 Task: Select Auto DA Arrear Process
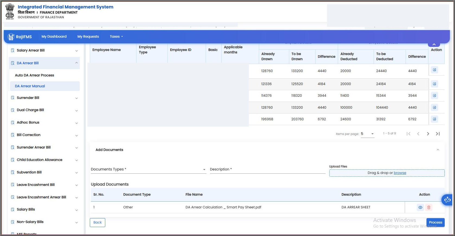[x=34, y=75]
